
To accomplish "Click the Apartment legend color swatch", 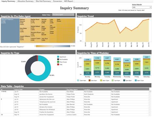I will pos(58,57).
